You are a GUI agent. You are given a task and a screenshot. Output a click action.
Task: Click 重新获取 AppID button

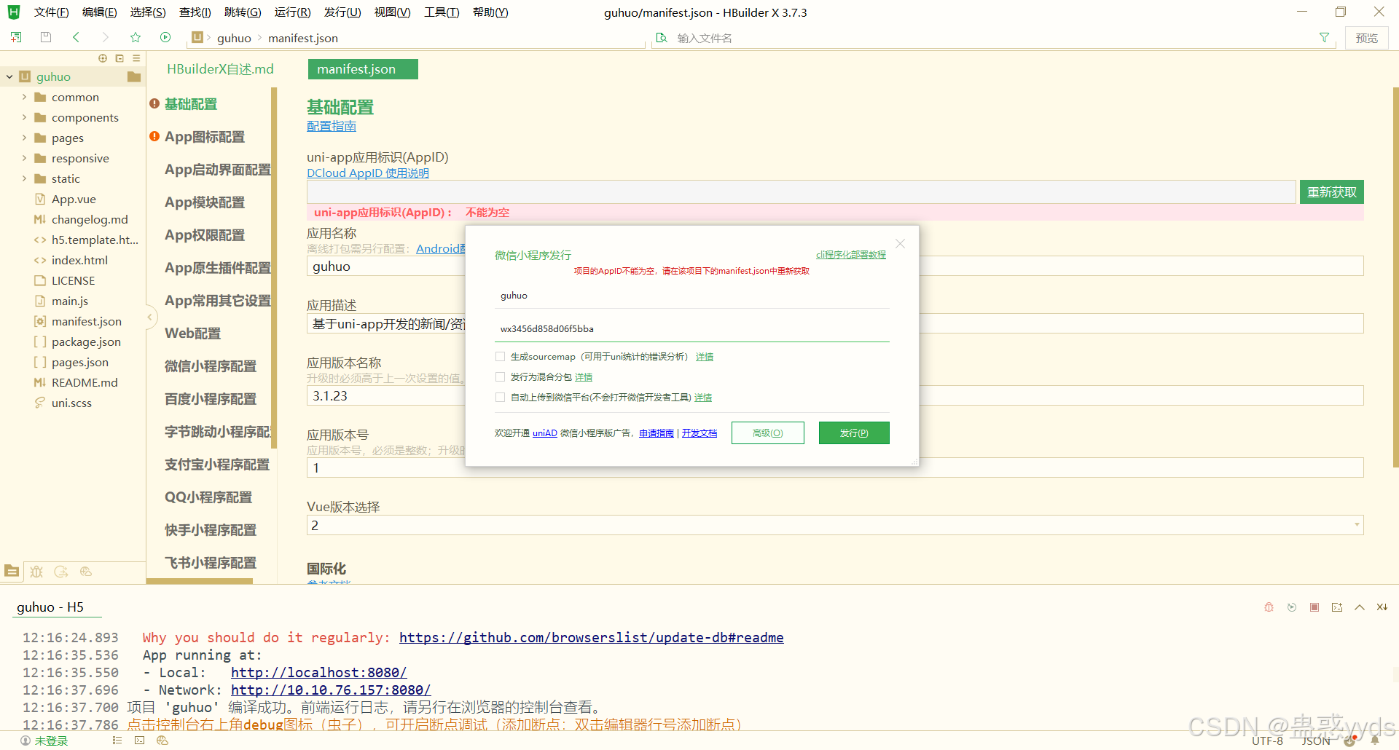1331,192
